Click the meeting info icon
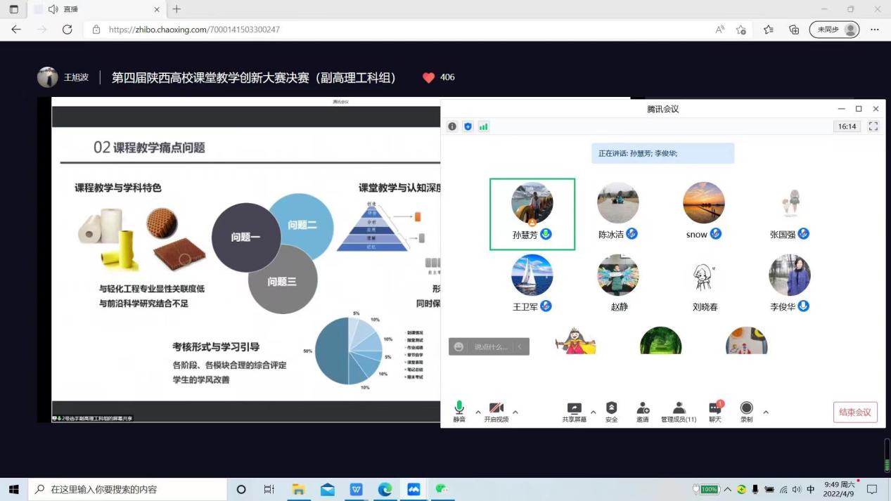This screenshot has width=891, height=501. [x=452, y=126]
